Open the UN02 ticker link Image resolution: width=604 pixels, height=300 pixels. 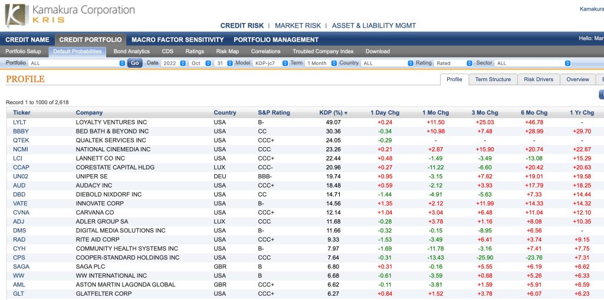(x=21, y=176)
